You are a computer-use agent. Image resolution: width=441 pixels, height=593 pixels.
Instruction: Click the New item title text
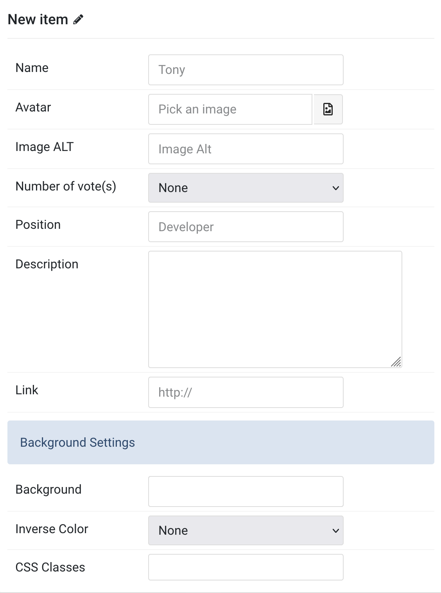click(38, 20)
